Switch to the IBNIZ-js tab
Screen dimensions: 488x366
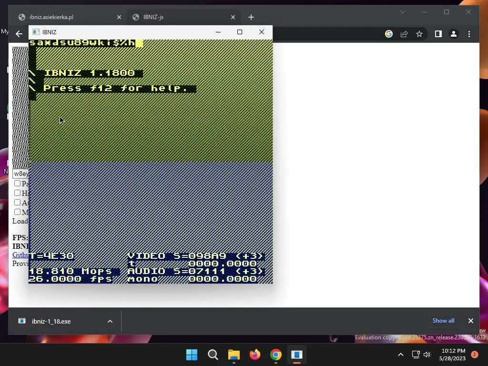point(183,17)
